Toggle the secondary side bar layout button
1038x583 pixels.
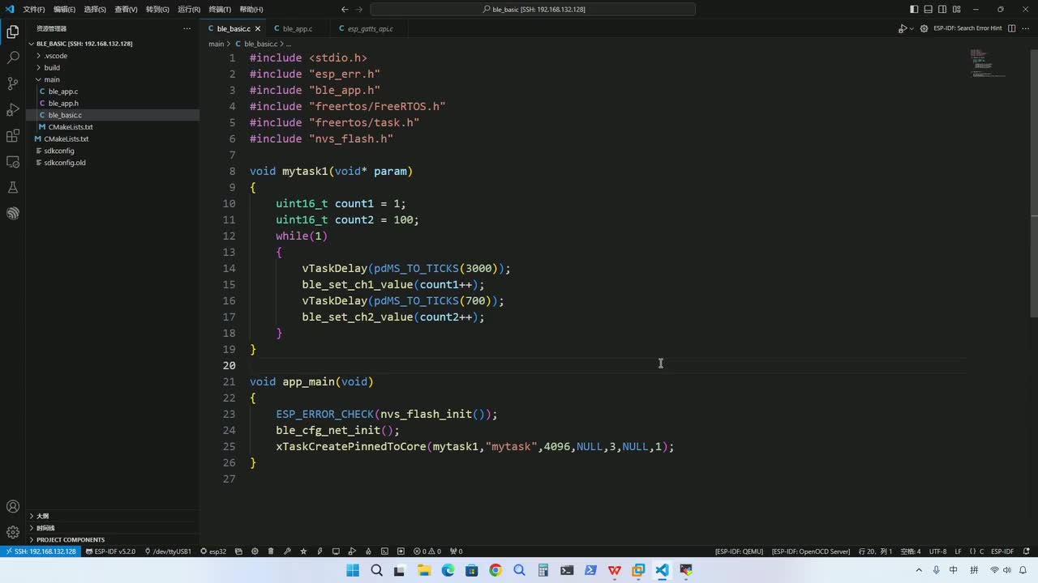click(x=941, y=10)
